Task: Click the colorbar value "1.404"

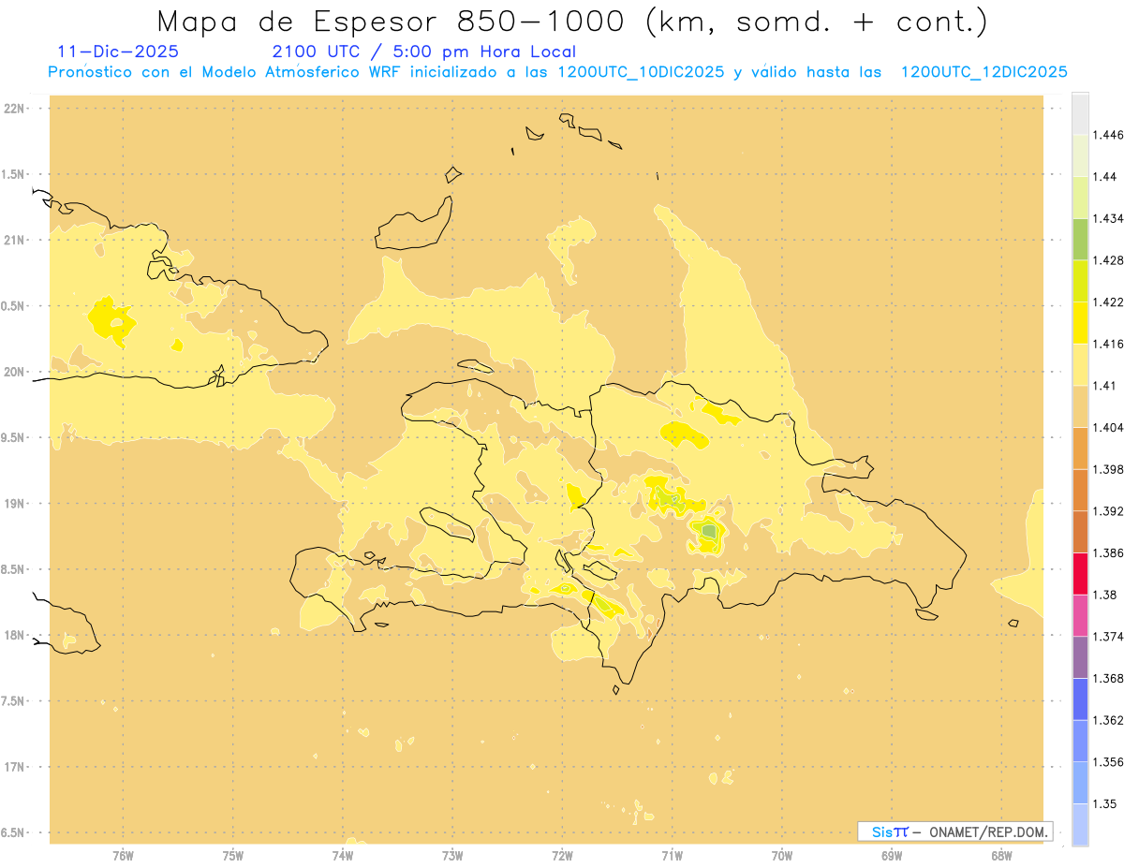Action: point(1108,427)
